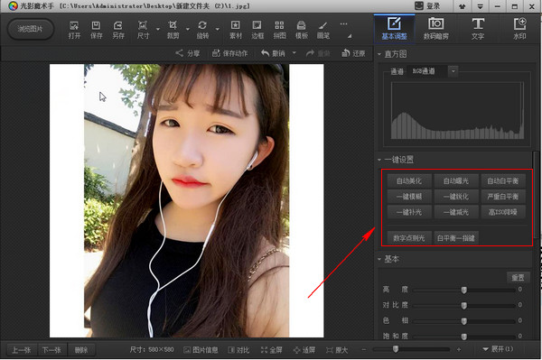Reset basic adjustments with 重置
Viewport: 542px width, 360px height.
[x=519, y=278]
